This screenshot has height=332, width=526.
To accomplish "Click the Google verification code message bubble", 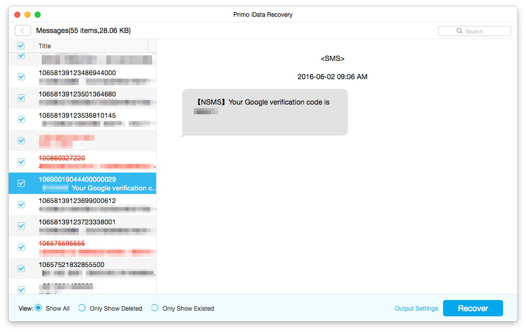I will (265, 113).
